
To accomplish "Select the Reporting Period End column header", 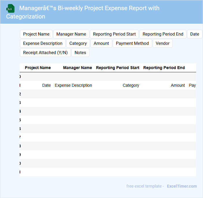I will (164, 68).
